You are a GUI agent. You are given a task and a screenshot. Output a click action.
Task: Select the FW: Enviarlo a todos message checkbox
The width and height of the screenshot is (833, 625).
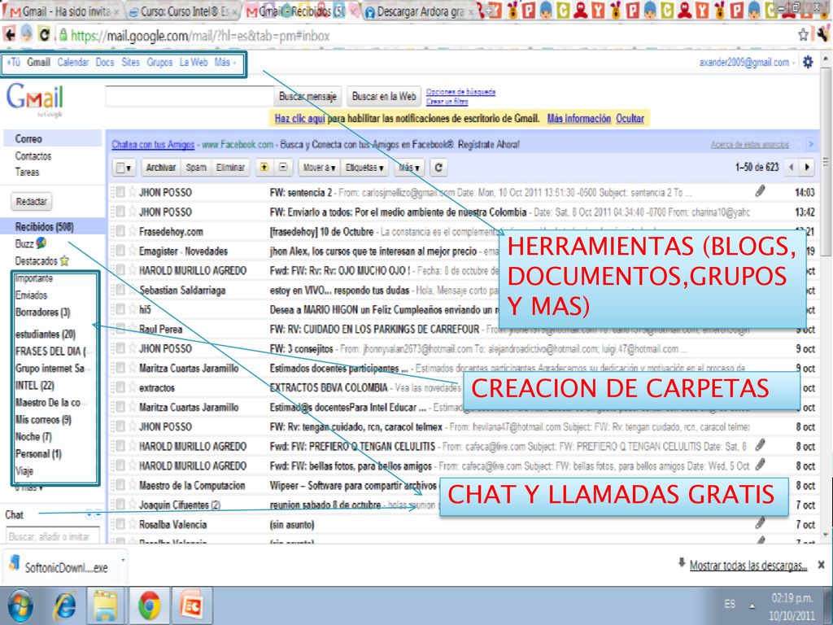(x=120, y=212)
